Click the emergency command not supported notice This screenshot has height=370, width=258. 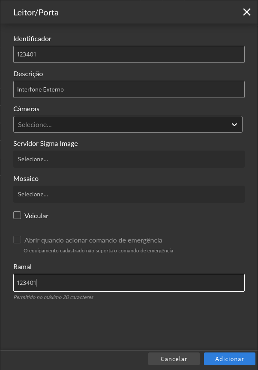click(x=99, y=251)
